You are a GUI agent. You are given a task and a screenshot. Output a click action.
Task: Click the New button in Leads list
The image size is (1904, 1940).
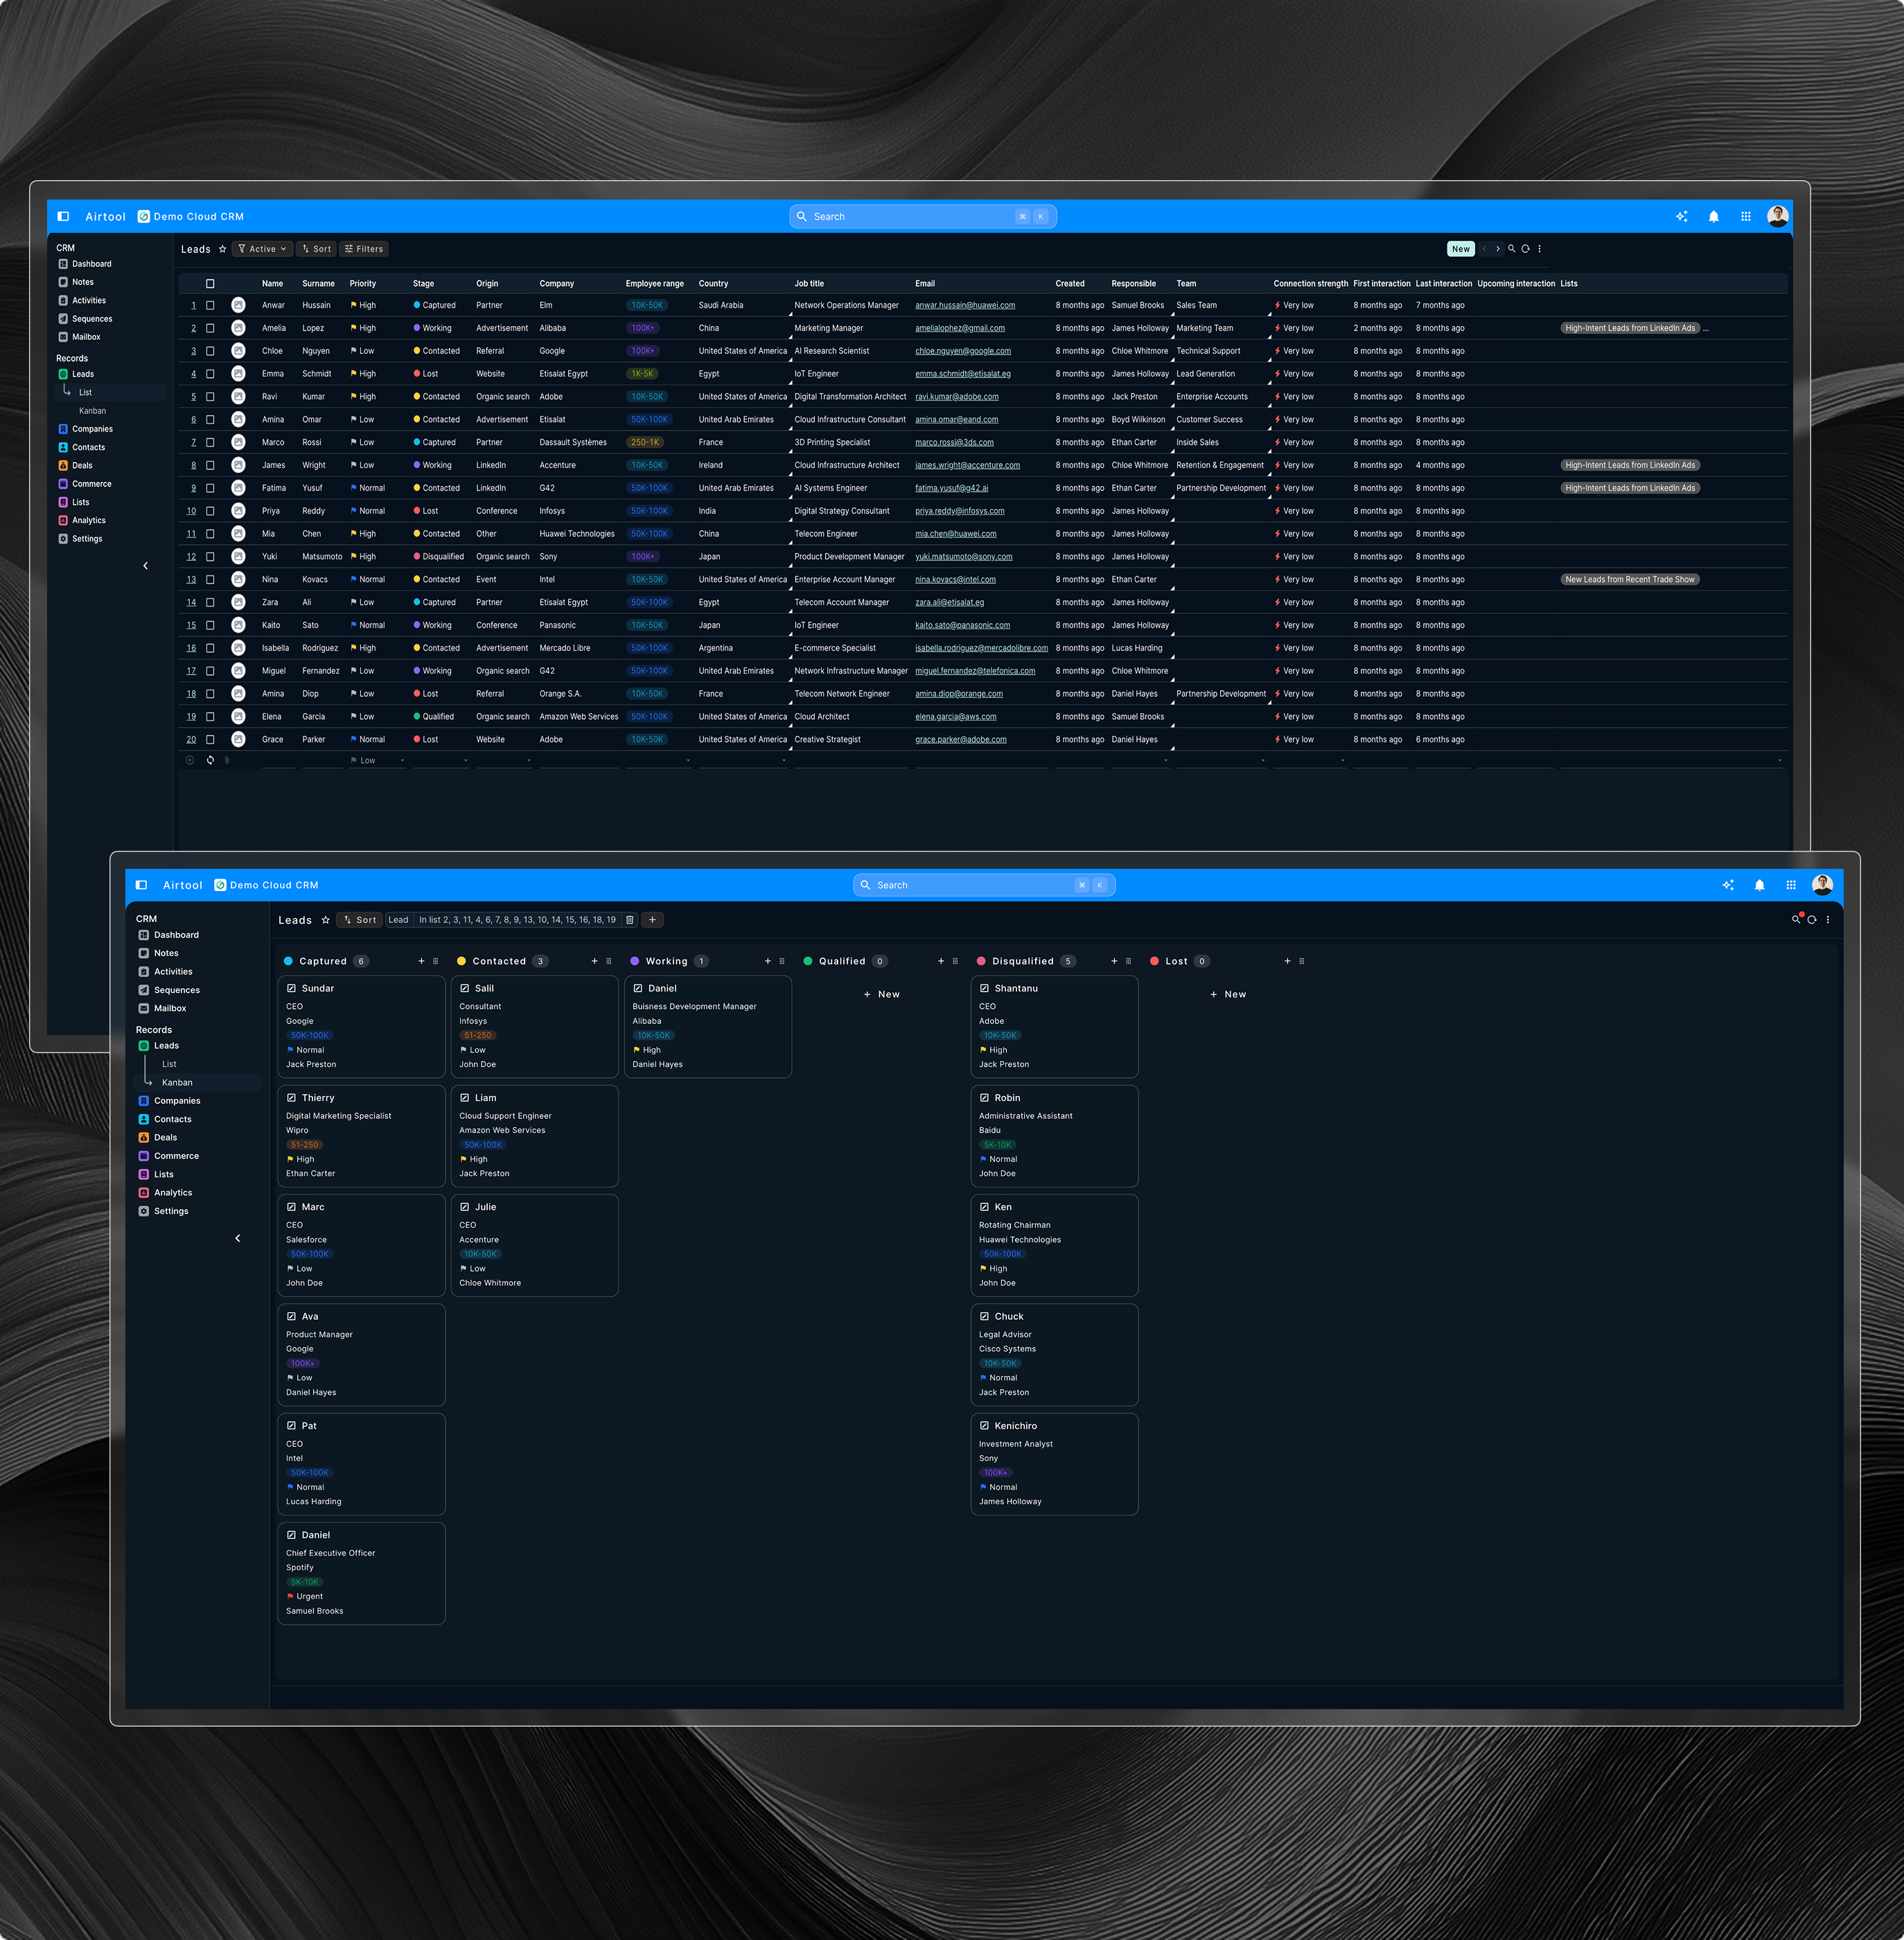[x=1460, y=249]
